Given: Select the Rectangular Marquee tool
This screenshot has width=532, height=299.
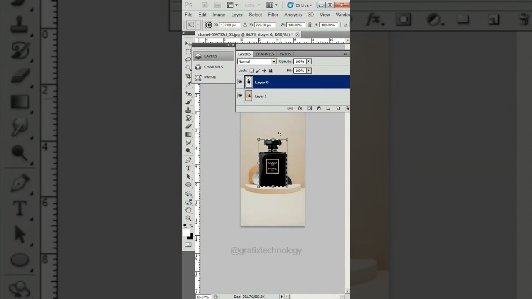Looking at the screenshot, I should coord(188,52).
